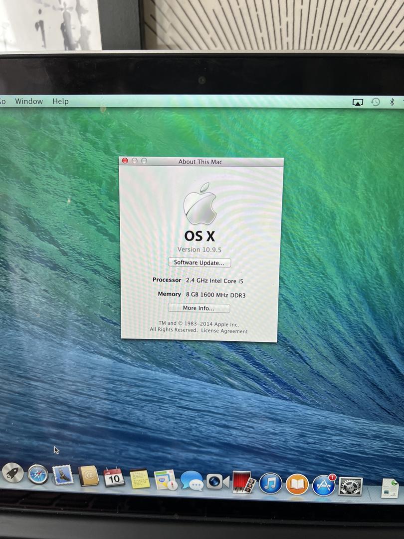Launch iTunes music icon

pyautogui.click(x=270, y=484)
